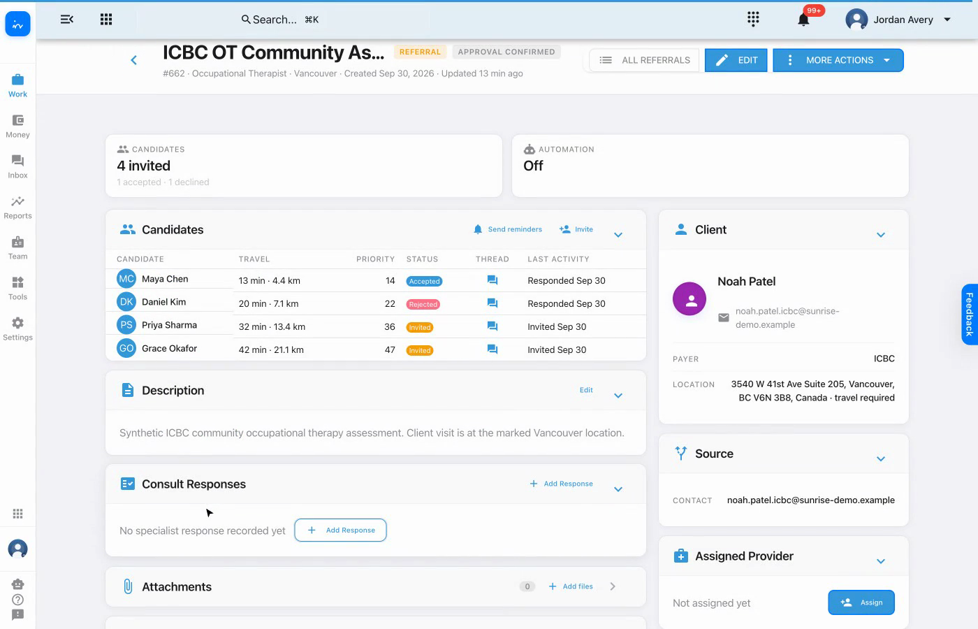
Task: Click the Rejected status badge
Action: coord(423,304)
